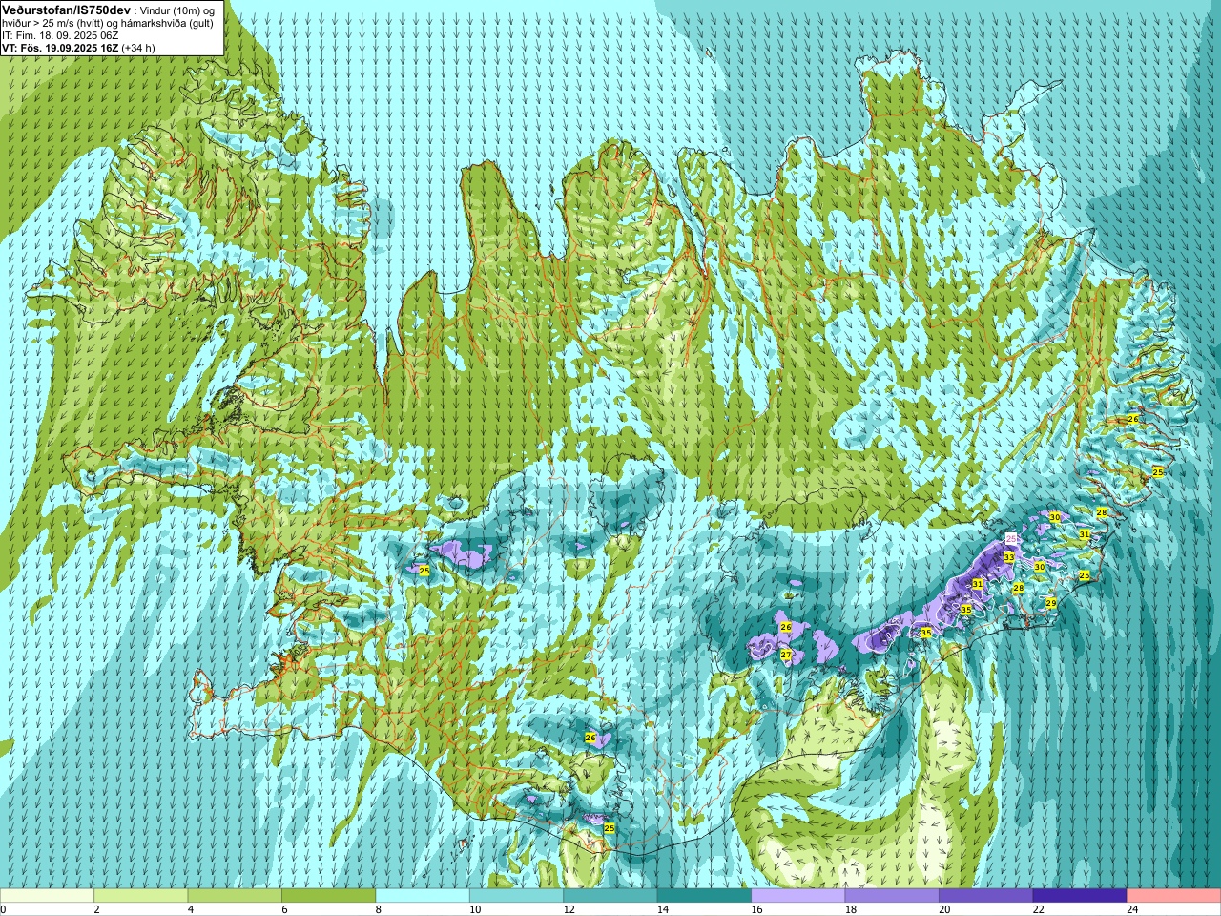Select the legend tick label "8"
1221x916 pixels.
coord(378,909)
